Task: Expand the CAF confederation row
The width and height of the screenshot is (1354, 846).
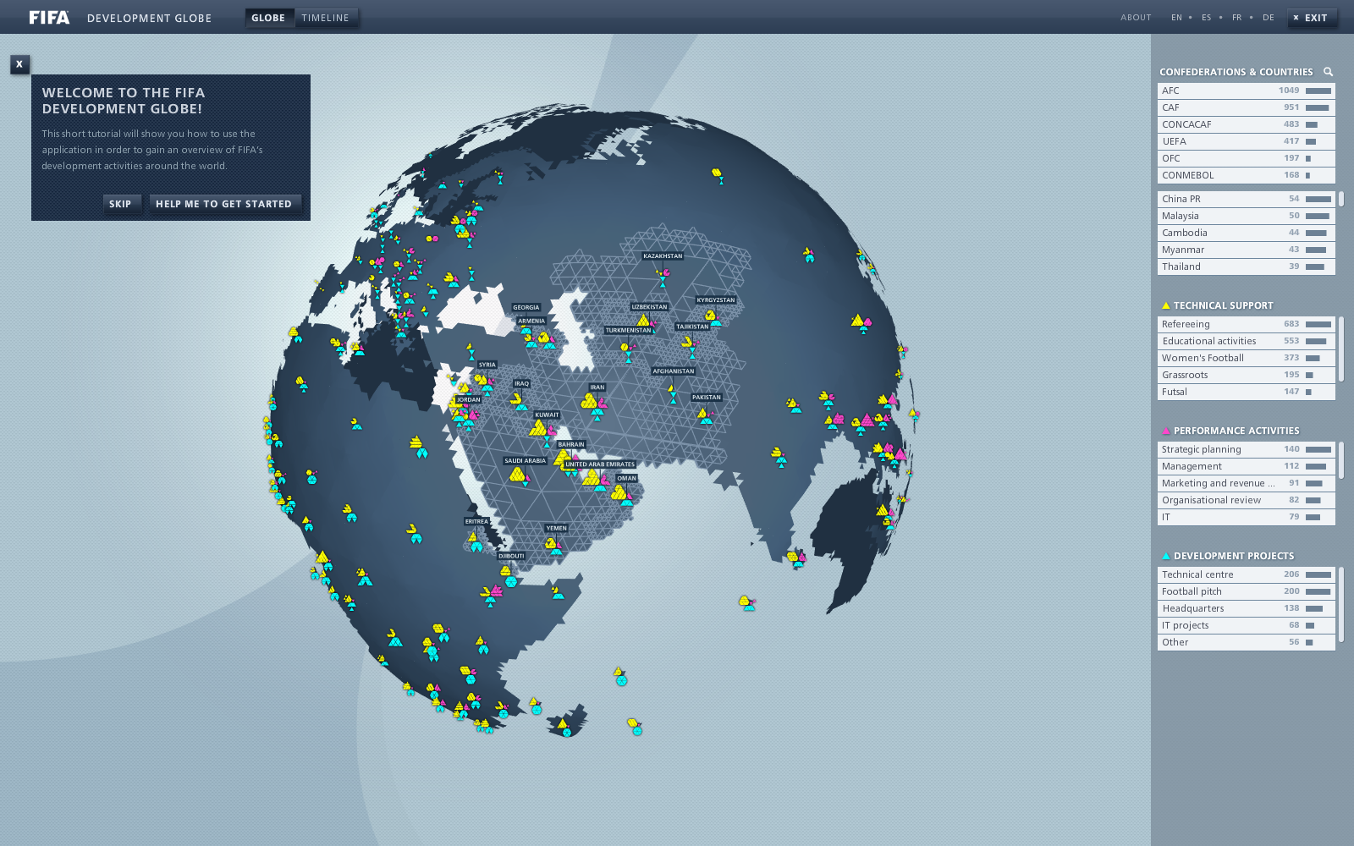Action: click(x=1246, y=107)
